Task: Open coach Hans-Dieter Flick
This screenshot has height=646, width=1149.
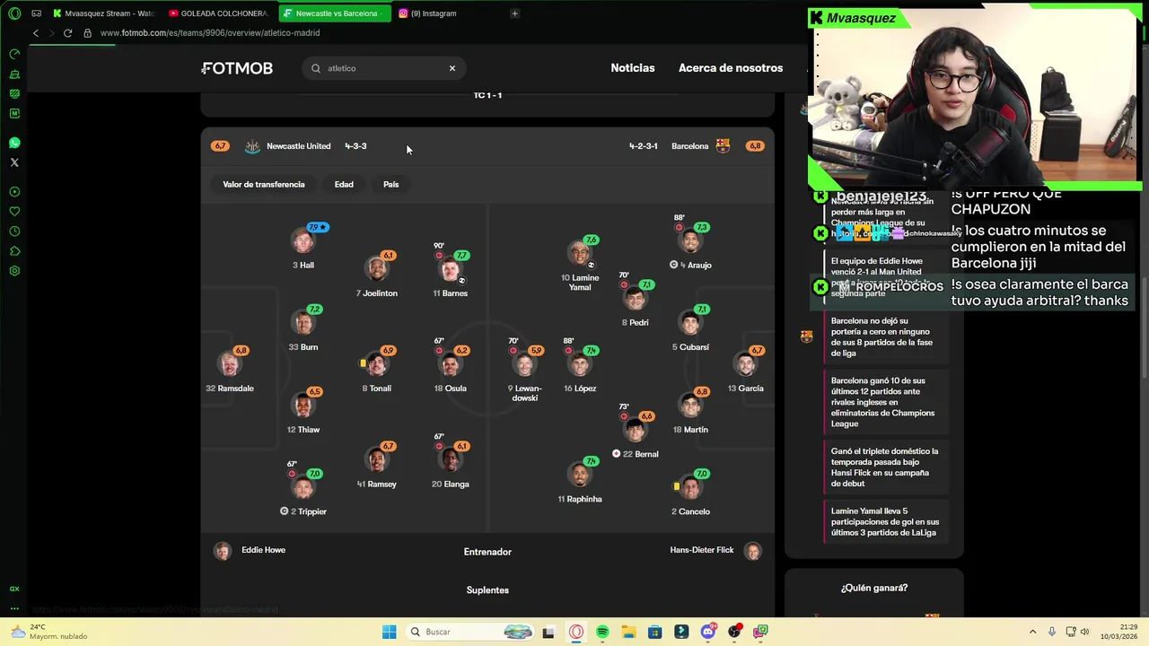Action: pos(715,550)
